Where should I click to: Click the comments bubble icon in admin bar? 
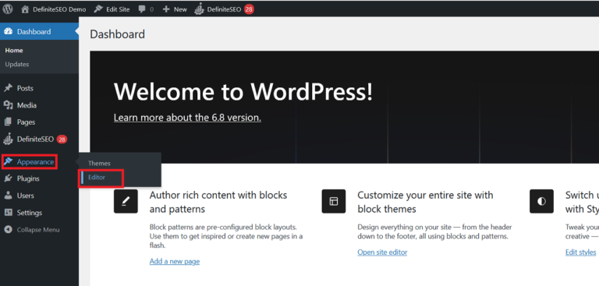[x=142, y=9]
